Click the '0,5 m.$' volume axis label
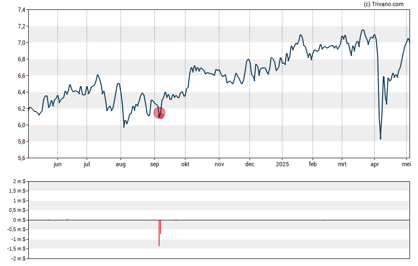This screenshot has width=418, height=266. point(17,210)
